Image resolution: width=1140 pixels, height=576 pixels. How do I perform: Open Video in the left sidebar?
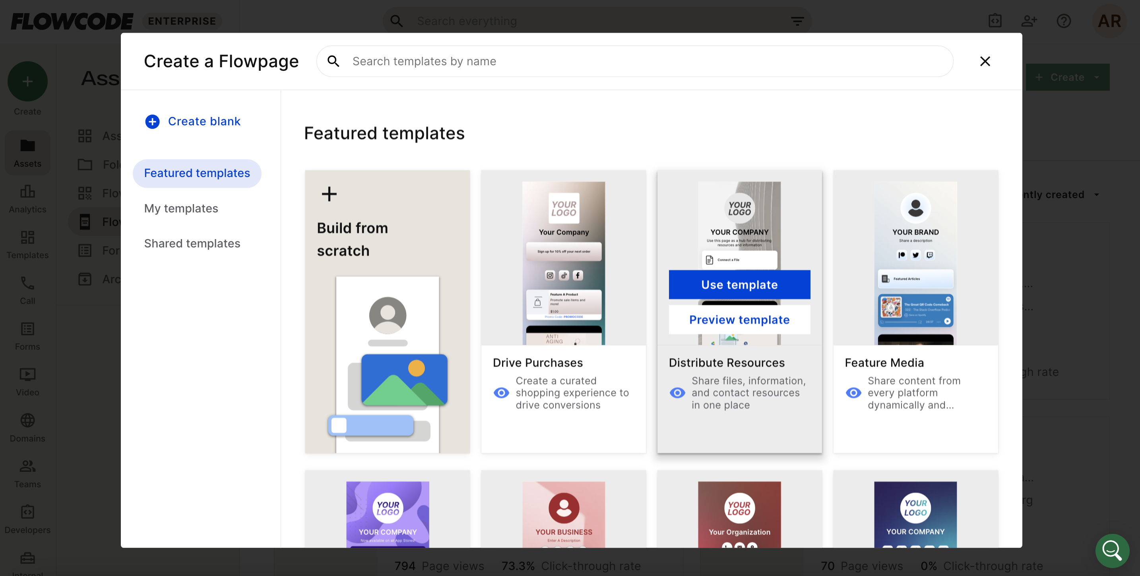click(x=27, y=382)
